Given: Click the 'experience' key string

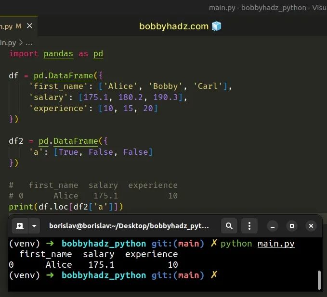Looking at the screenshot, I should pos(58,108).
